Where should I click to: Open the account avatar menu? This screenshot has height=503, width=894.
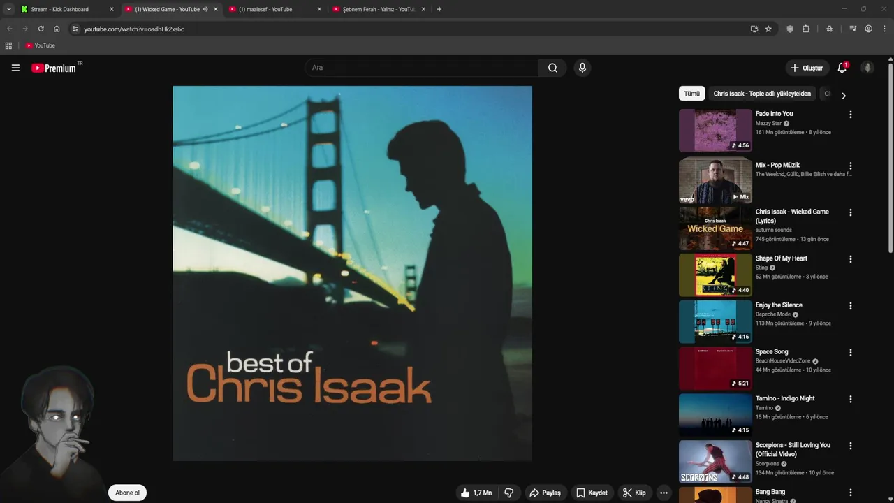point(867,68)
